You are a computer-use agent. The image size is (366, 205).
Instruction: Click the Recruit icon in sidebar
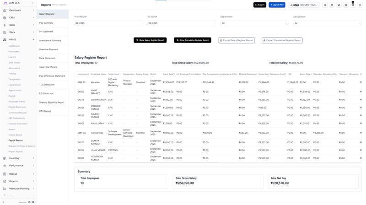click(5, 174)
